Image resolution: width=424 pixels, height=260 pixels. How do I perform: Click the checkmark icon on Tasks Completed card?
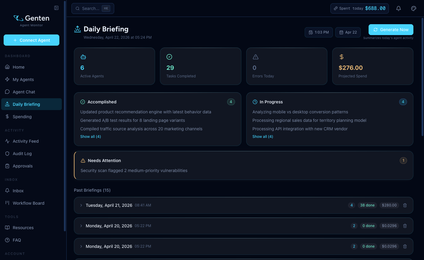click(x=169, y=57)
